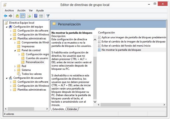This screenshot has height=119, width=170.
Task: Toggle the action pane toolbar icon
Action: pyautogui.click(x=41, y=16)
